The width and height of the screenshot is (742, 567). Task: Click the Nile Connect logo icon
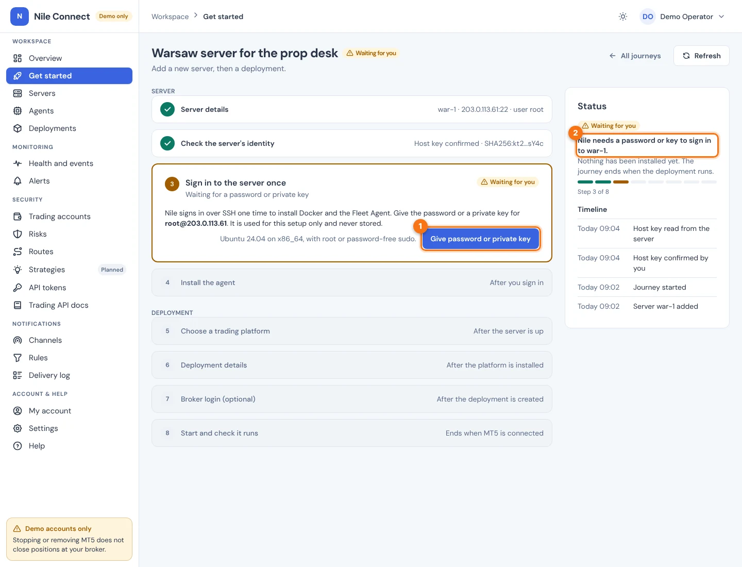pyautogui.click(x=20, y=16)
